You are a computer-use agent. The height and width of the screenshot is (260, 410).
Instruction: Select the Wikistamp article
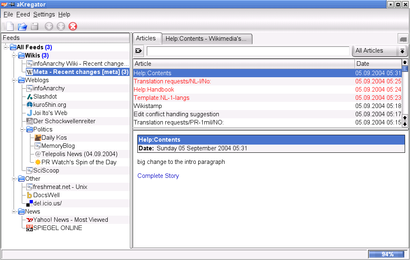tap(267, 106)
